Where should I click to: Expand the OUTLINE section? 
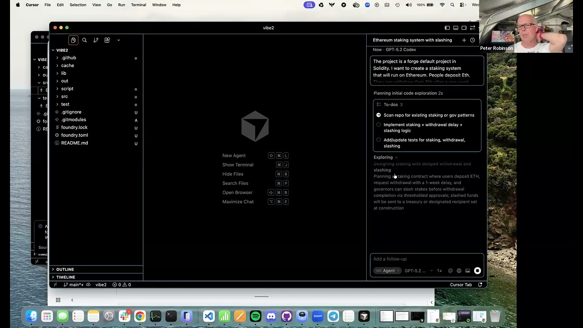click(65, 269)
